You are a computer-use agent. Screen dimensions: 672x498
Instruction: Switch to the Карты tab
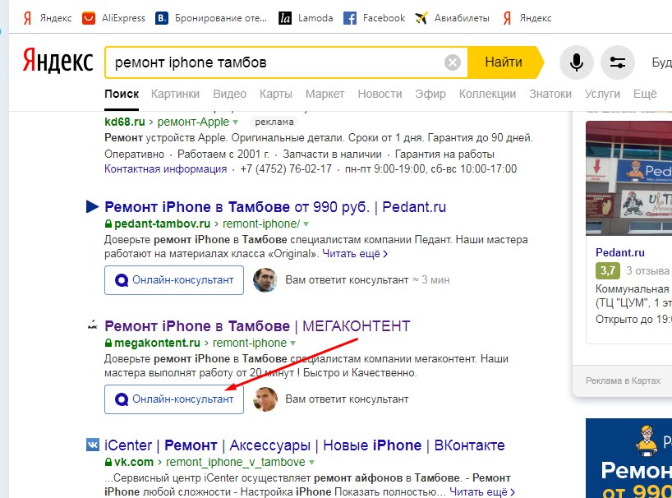point(276,94)
